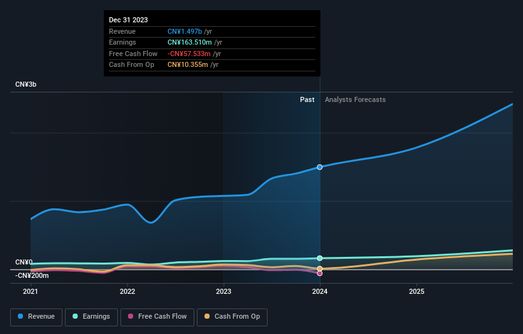Click the 2023 x-axis label

pyautogui.click(x=224, y=292)
